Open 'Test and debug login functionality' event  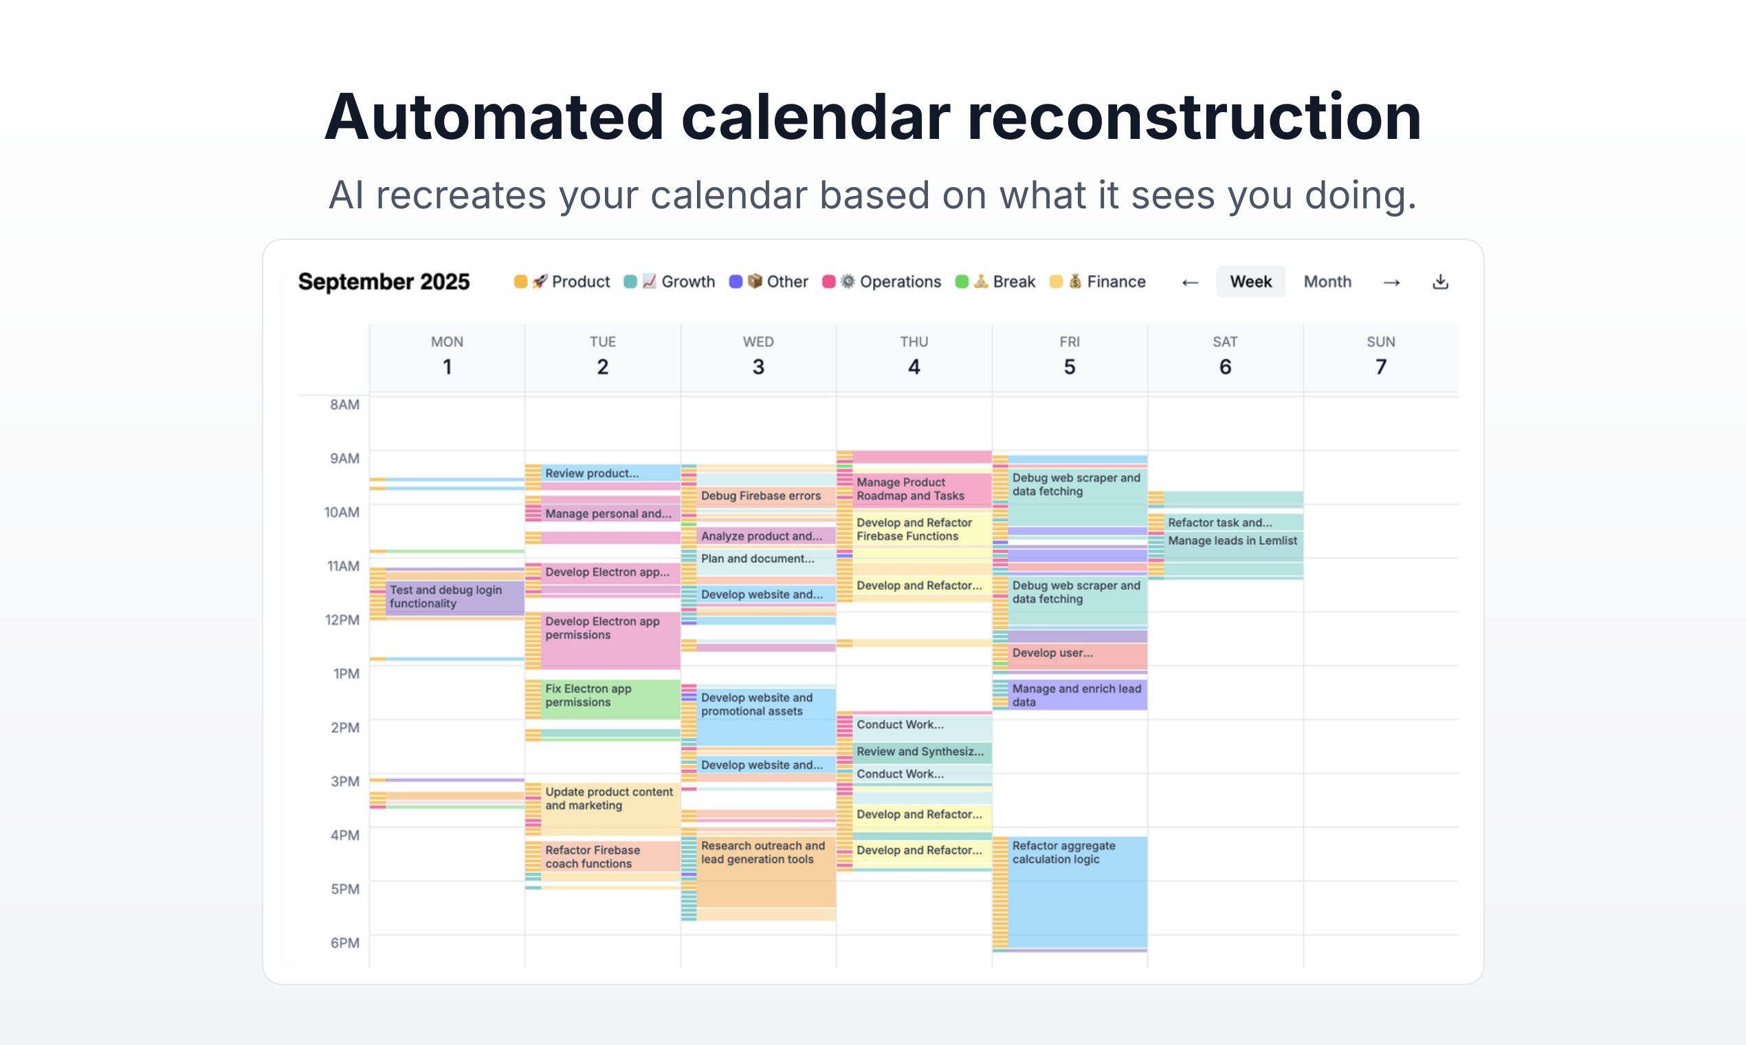(454, 597)
